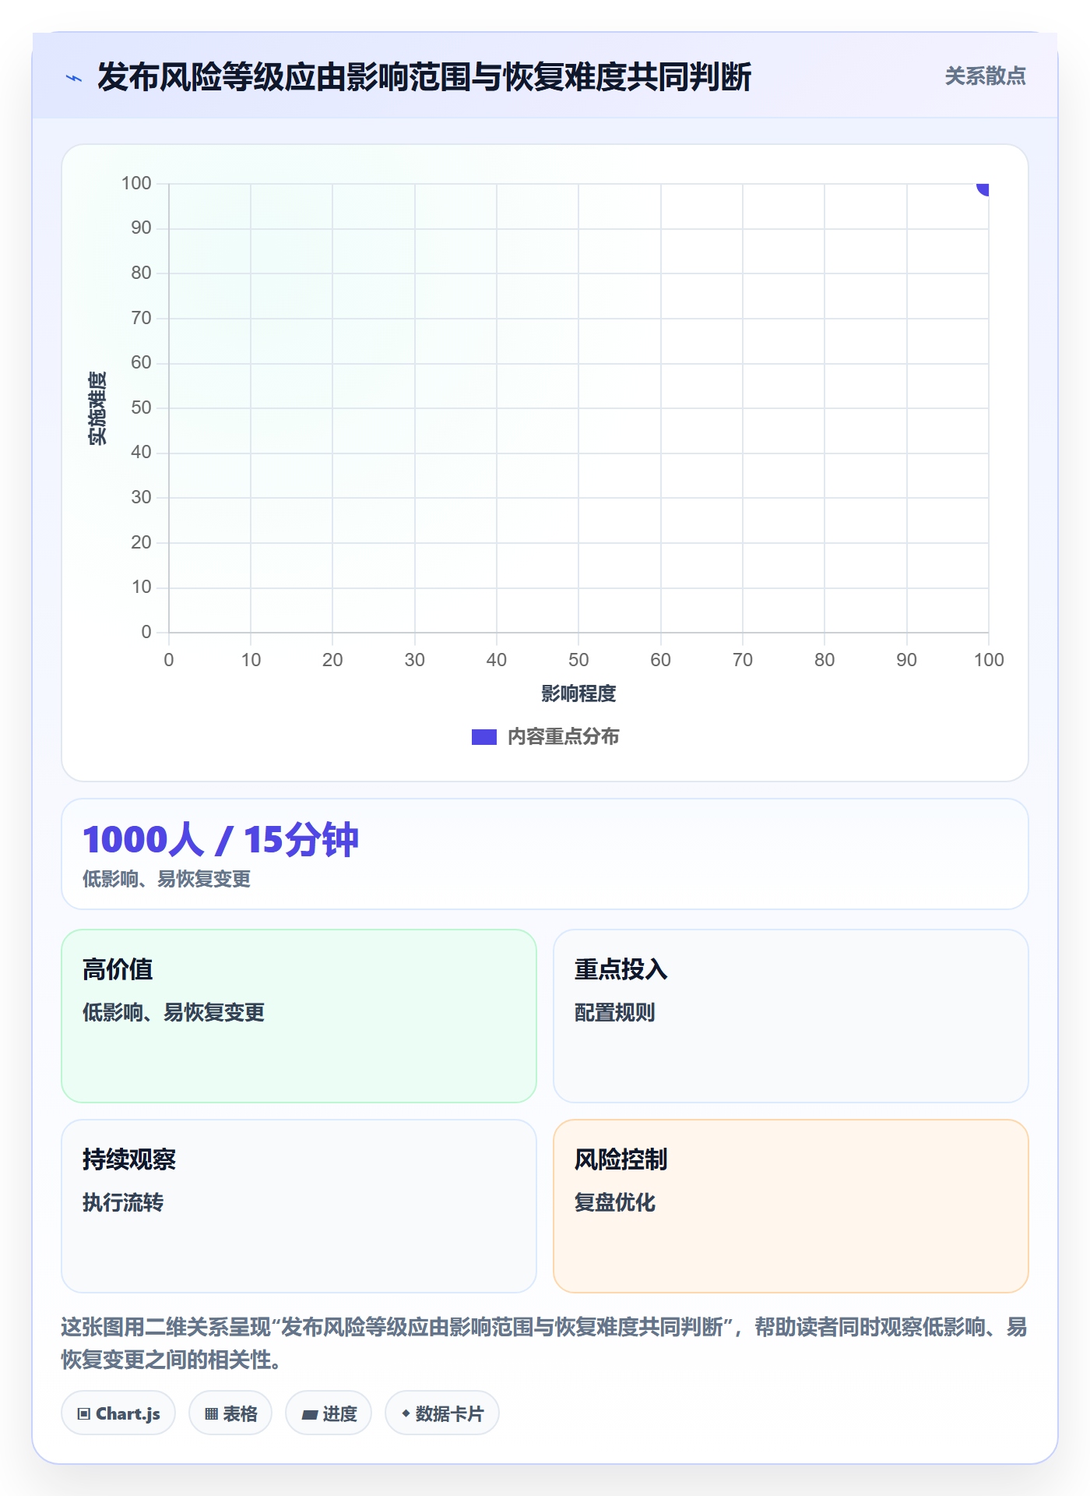Select the 进度 tag chip
Viewport: 1090px width, 1496px height.
(x=329, y=1413)
